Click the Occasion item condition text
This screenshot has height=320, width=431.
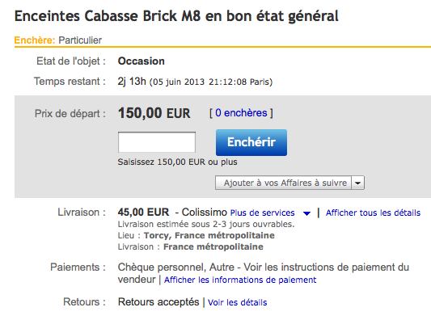(141, 61)
